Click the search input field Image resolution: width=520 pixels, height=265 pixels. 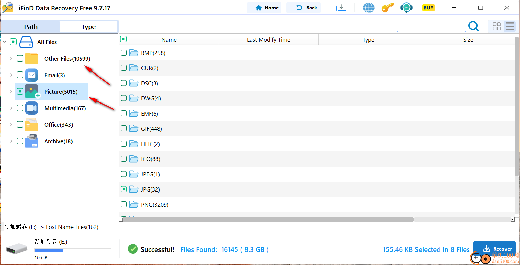click(x=431, y=26)
